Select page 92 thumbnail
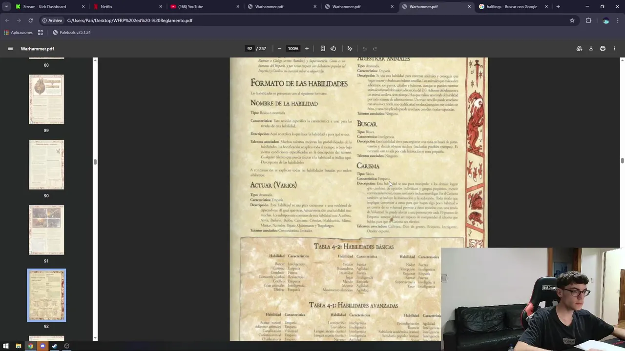The height and width of the screenshot is (351, 625). point(46,295)
